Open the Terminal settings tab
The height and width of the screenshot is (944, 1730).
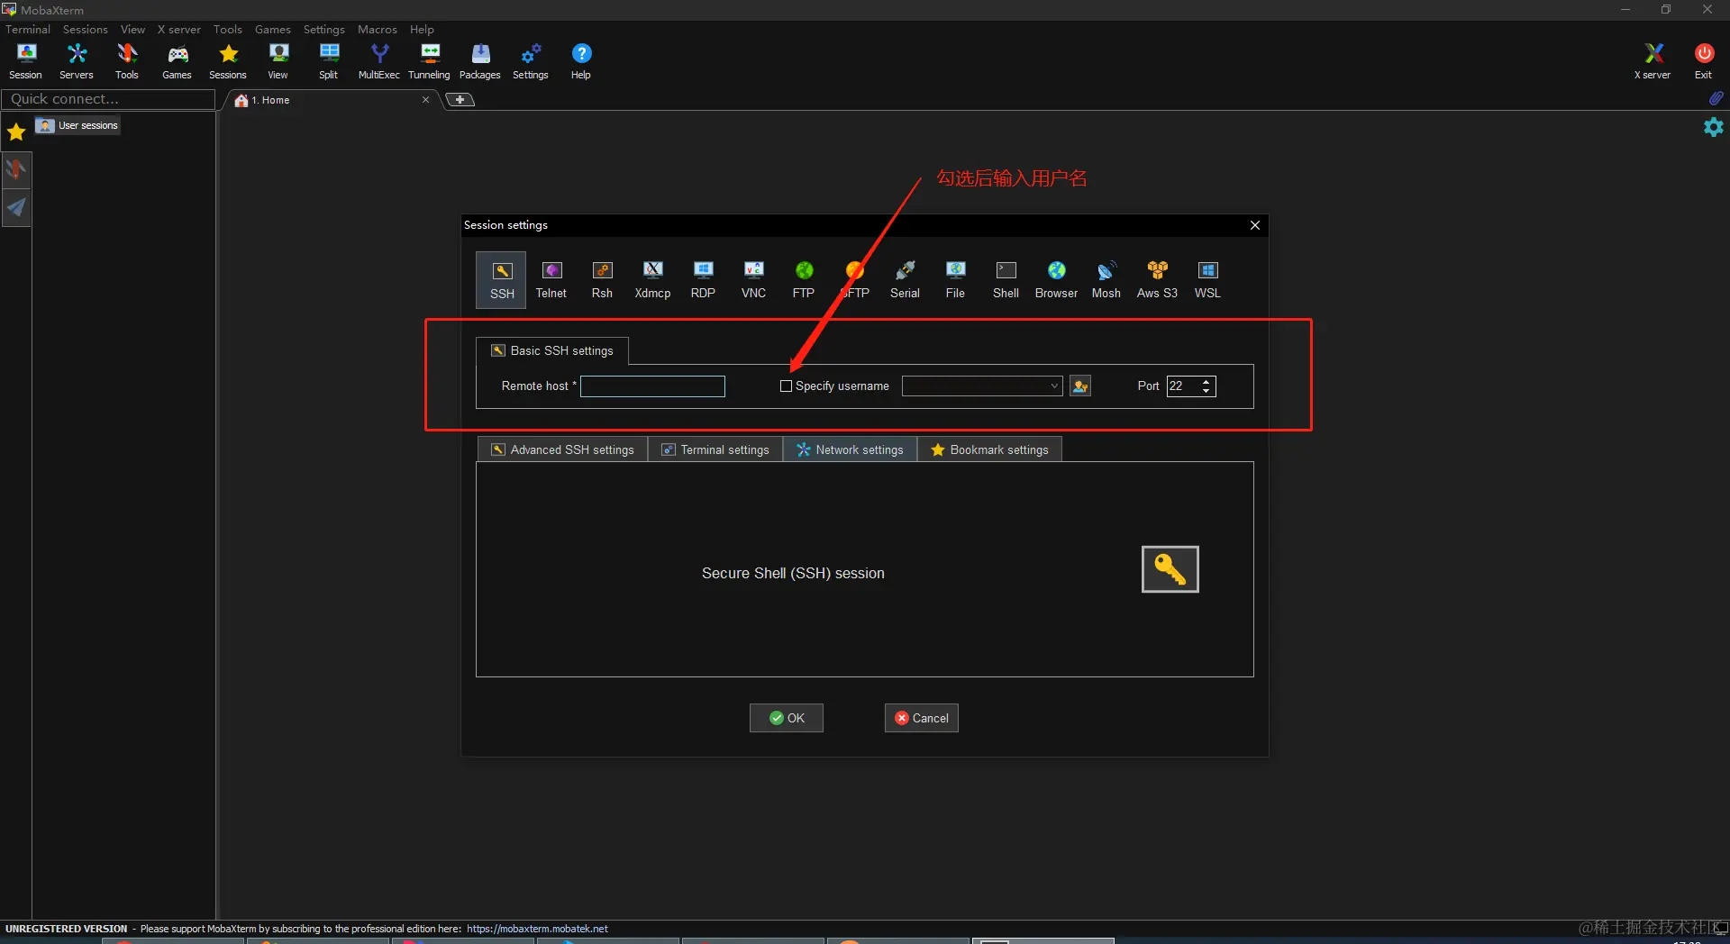pos(715,449)
